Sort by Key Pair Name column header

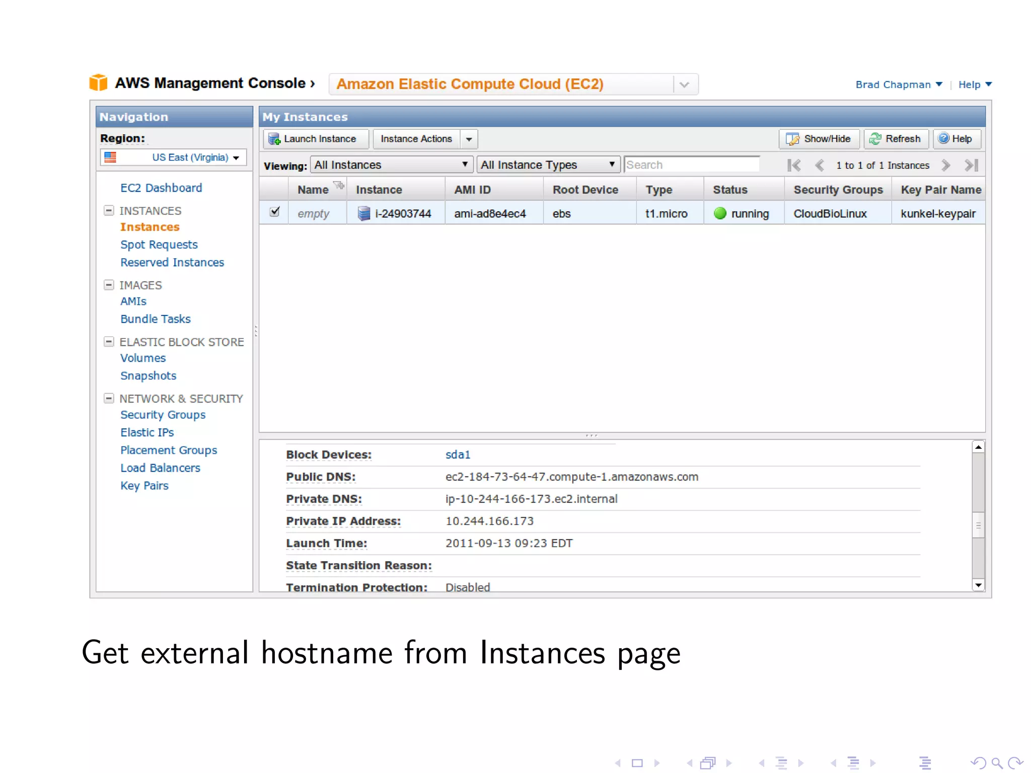pyautogui.click(x=938, y=189)
